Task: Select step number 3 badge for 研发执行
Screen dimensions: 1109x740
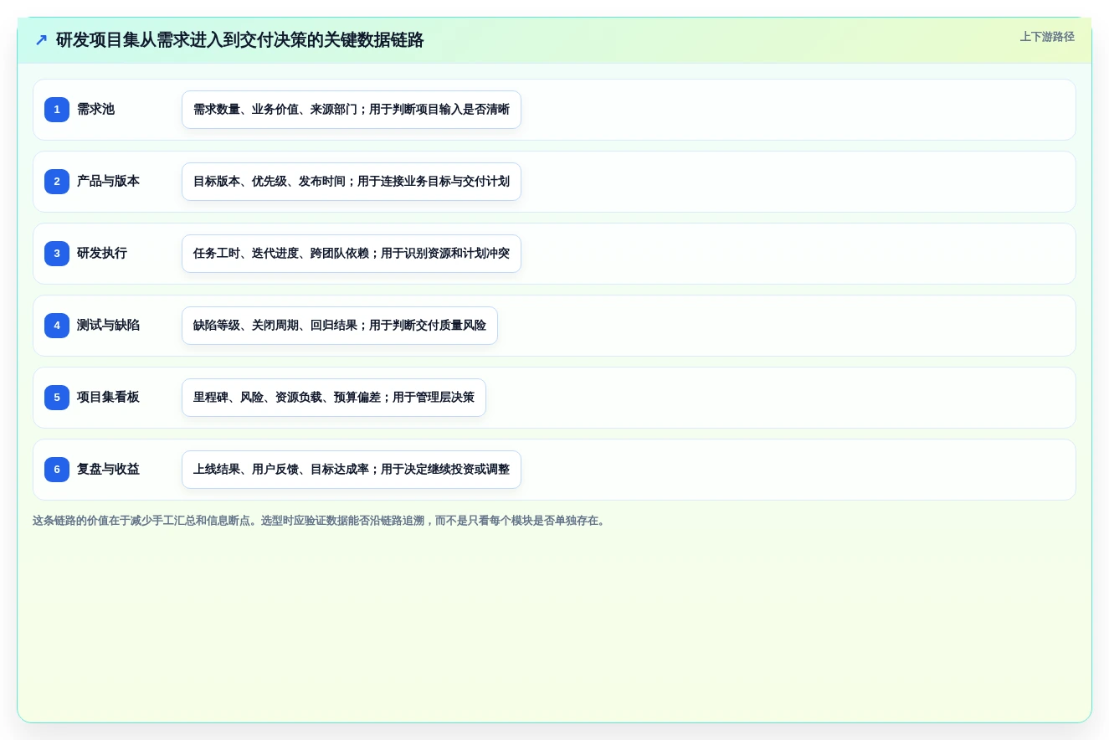Action: pyautogui.click(x=57, y=254)
